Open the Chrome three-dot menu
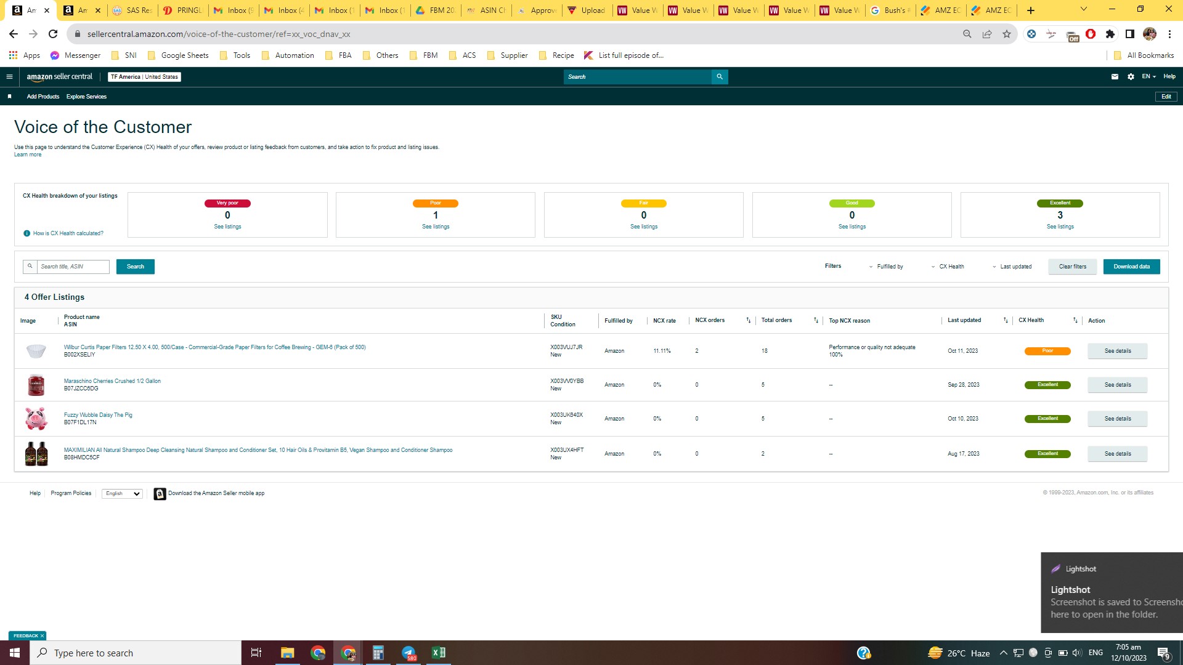The height and width of the screenshot is (665, 1183). (1169, 34)
